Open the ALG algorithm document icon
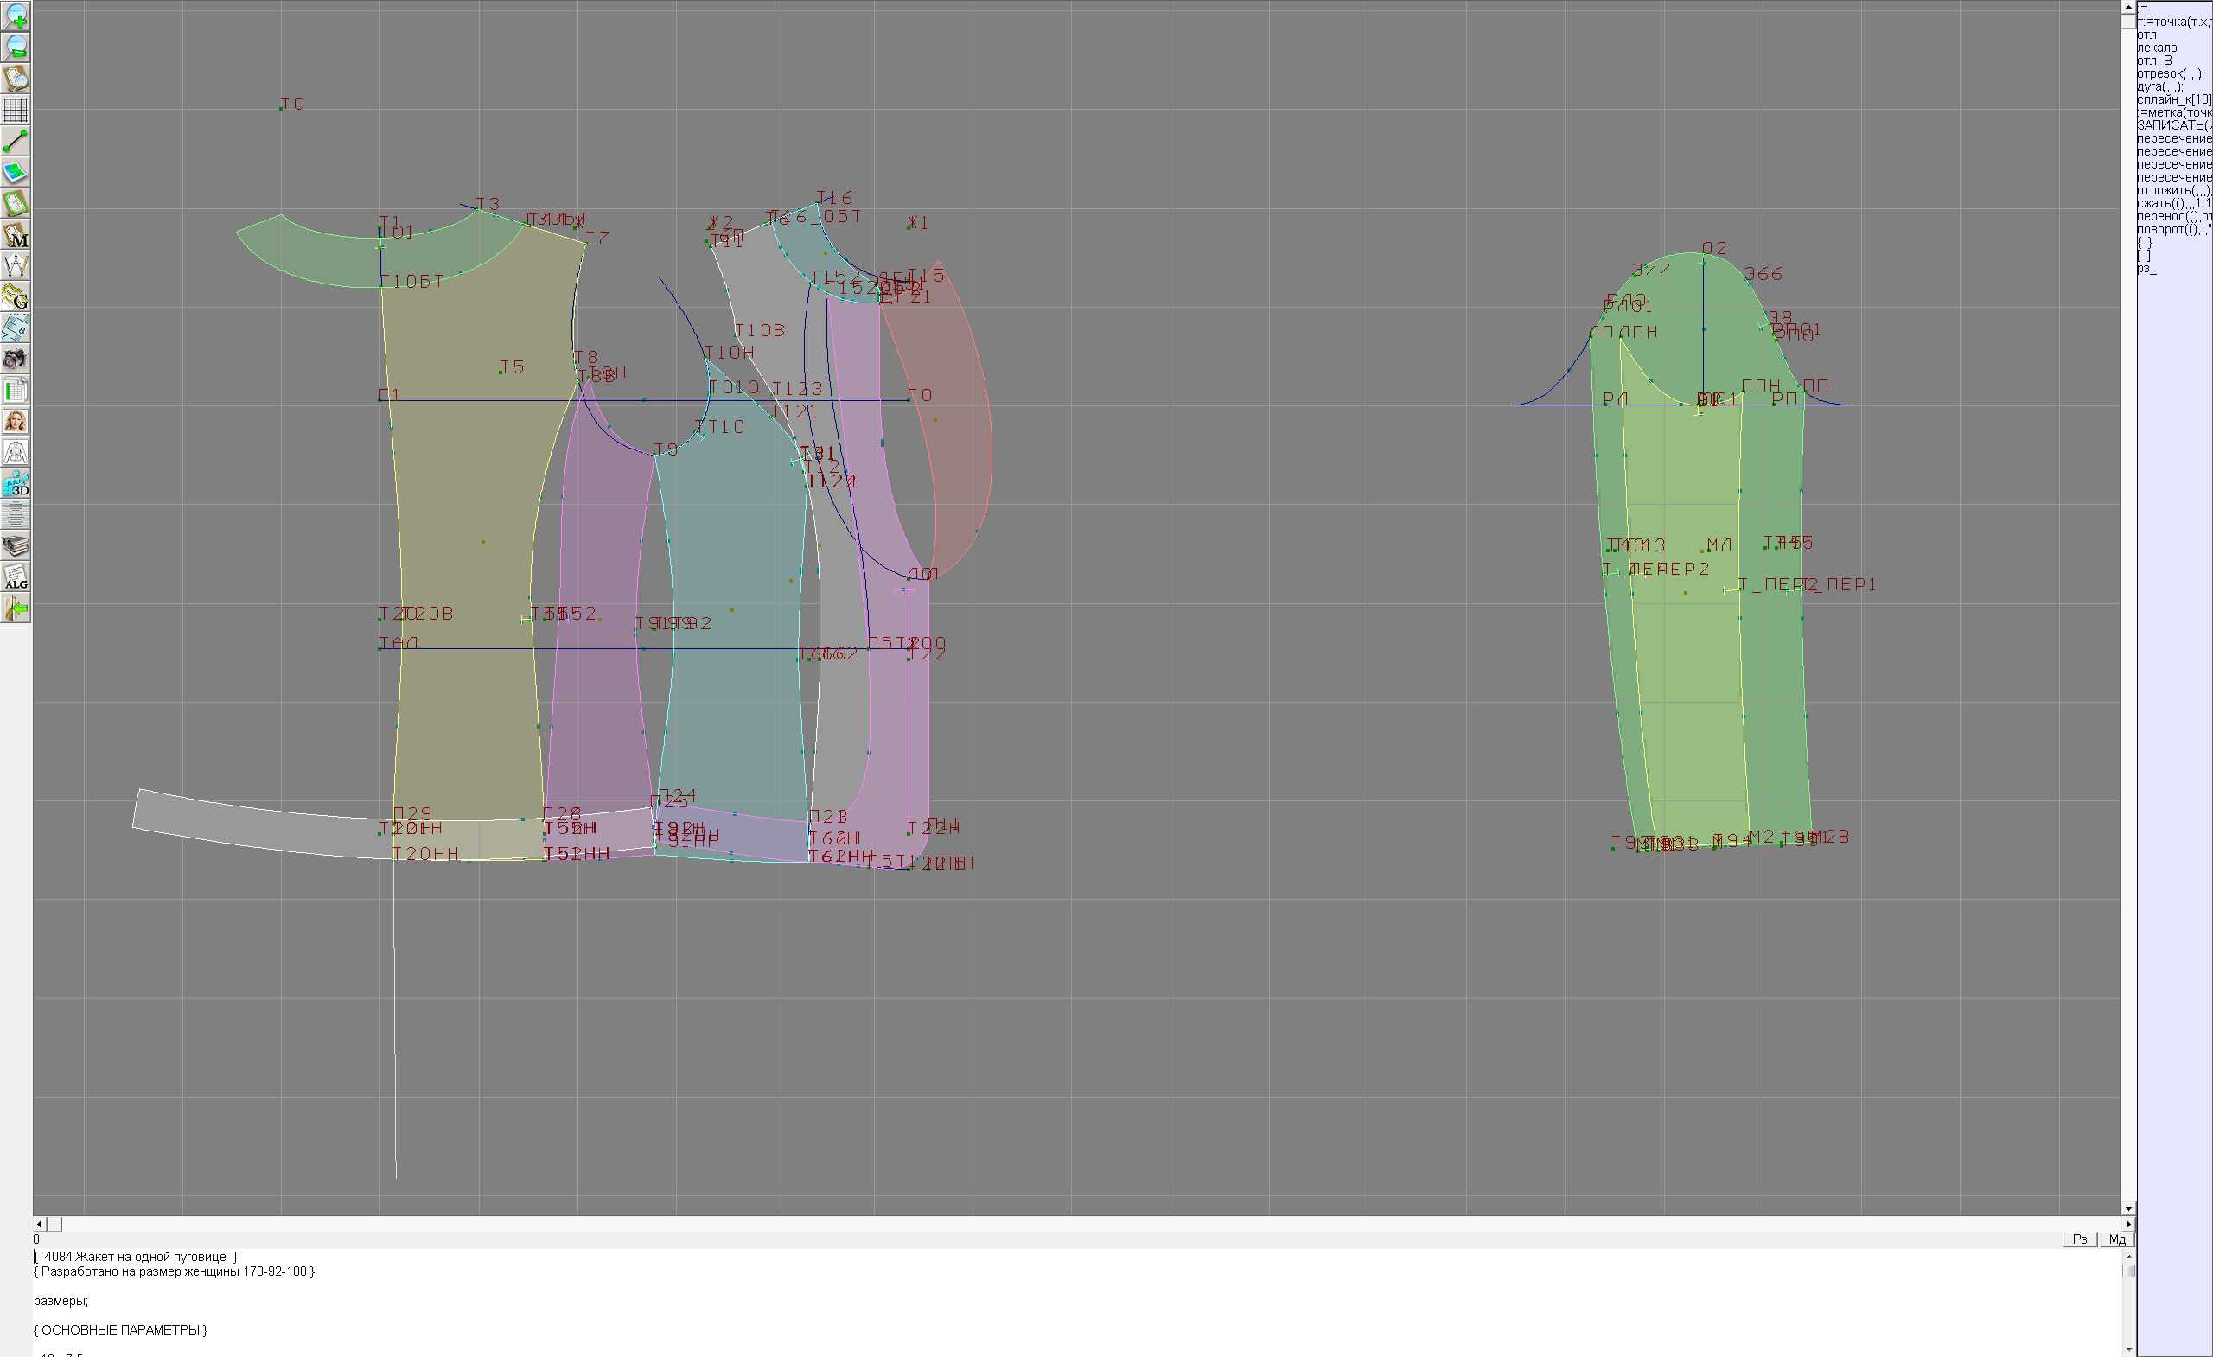Image resolution: width=2213 pixels, height=1357 pixels. pos(16,577)
